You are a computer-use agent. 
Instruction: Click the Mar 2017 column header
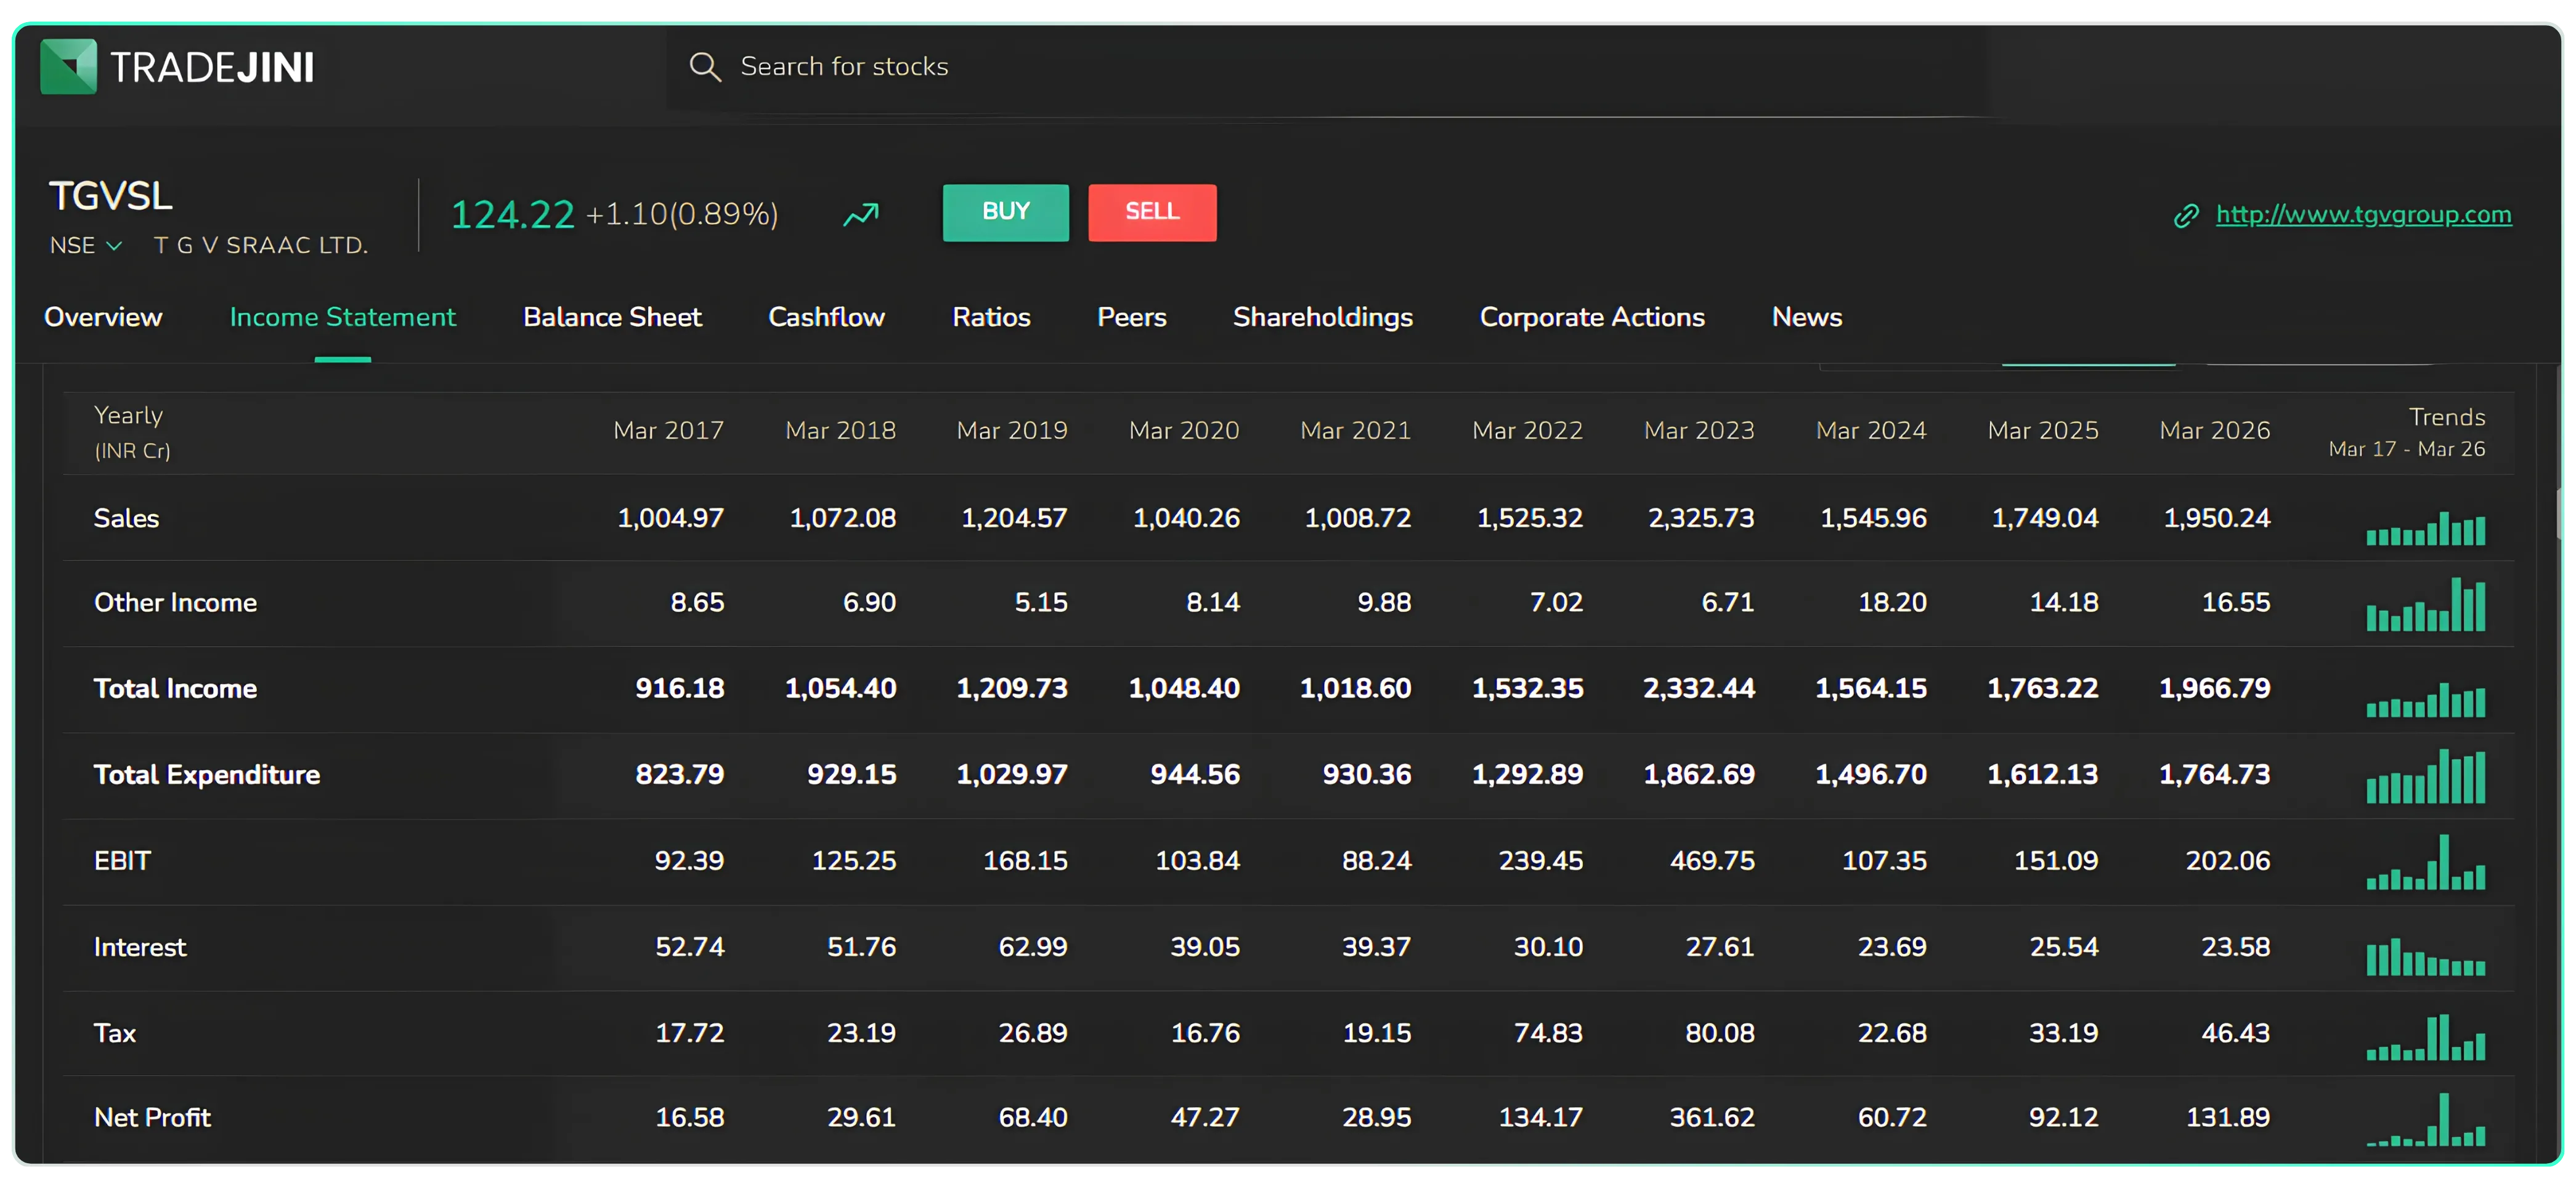point(668,430)
